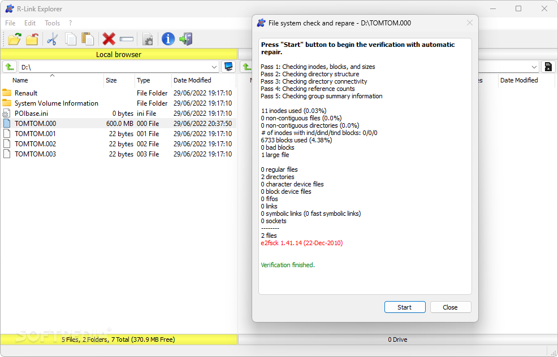Click the R-Link Explorer title bar app icon
Viewport: 558px width, 357px height.
pos(9,9)
